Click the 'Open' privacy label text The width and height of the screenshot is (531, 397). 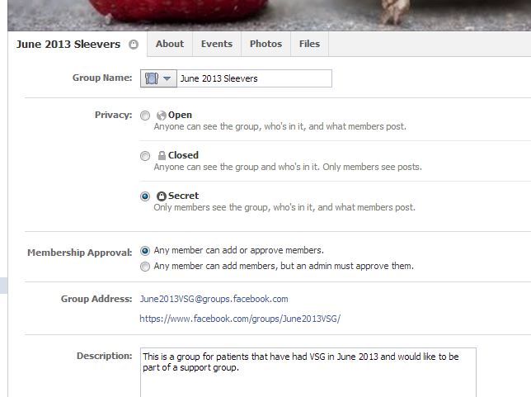(180, 115)
